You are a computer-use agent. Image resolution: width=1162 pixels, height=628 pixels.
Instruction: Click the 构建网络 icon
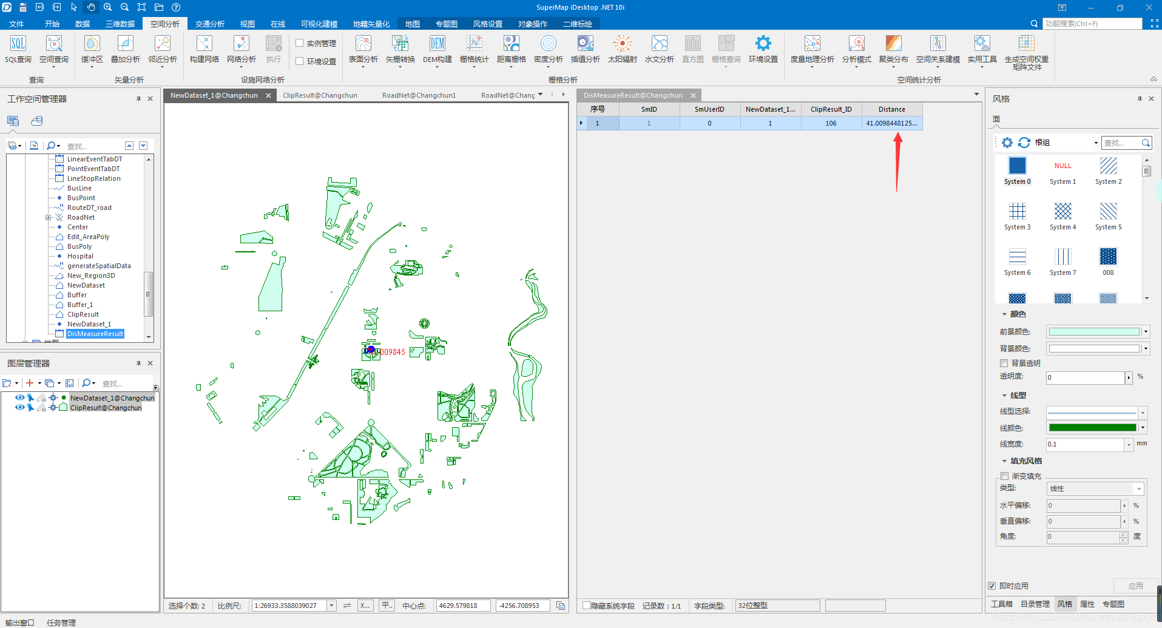click(x=204, y=44)
